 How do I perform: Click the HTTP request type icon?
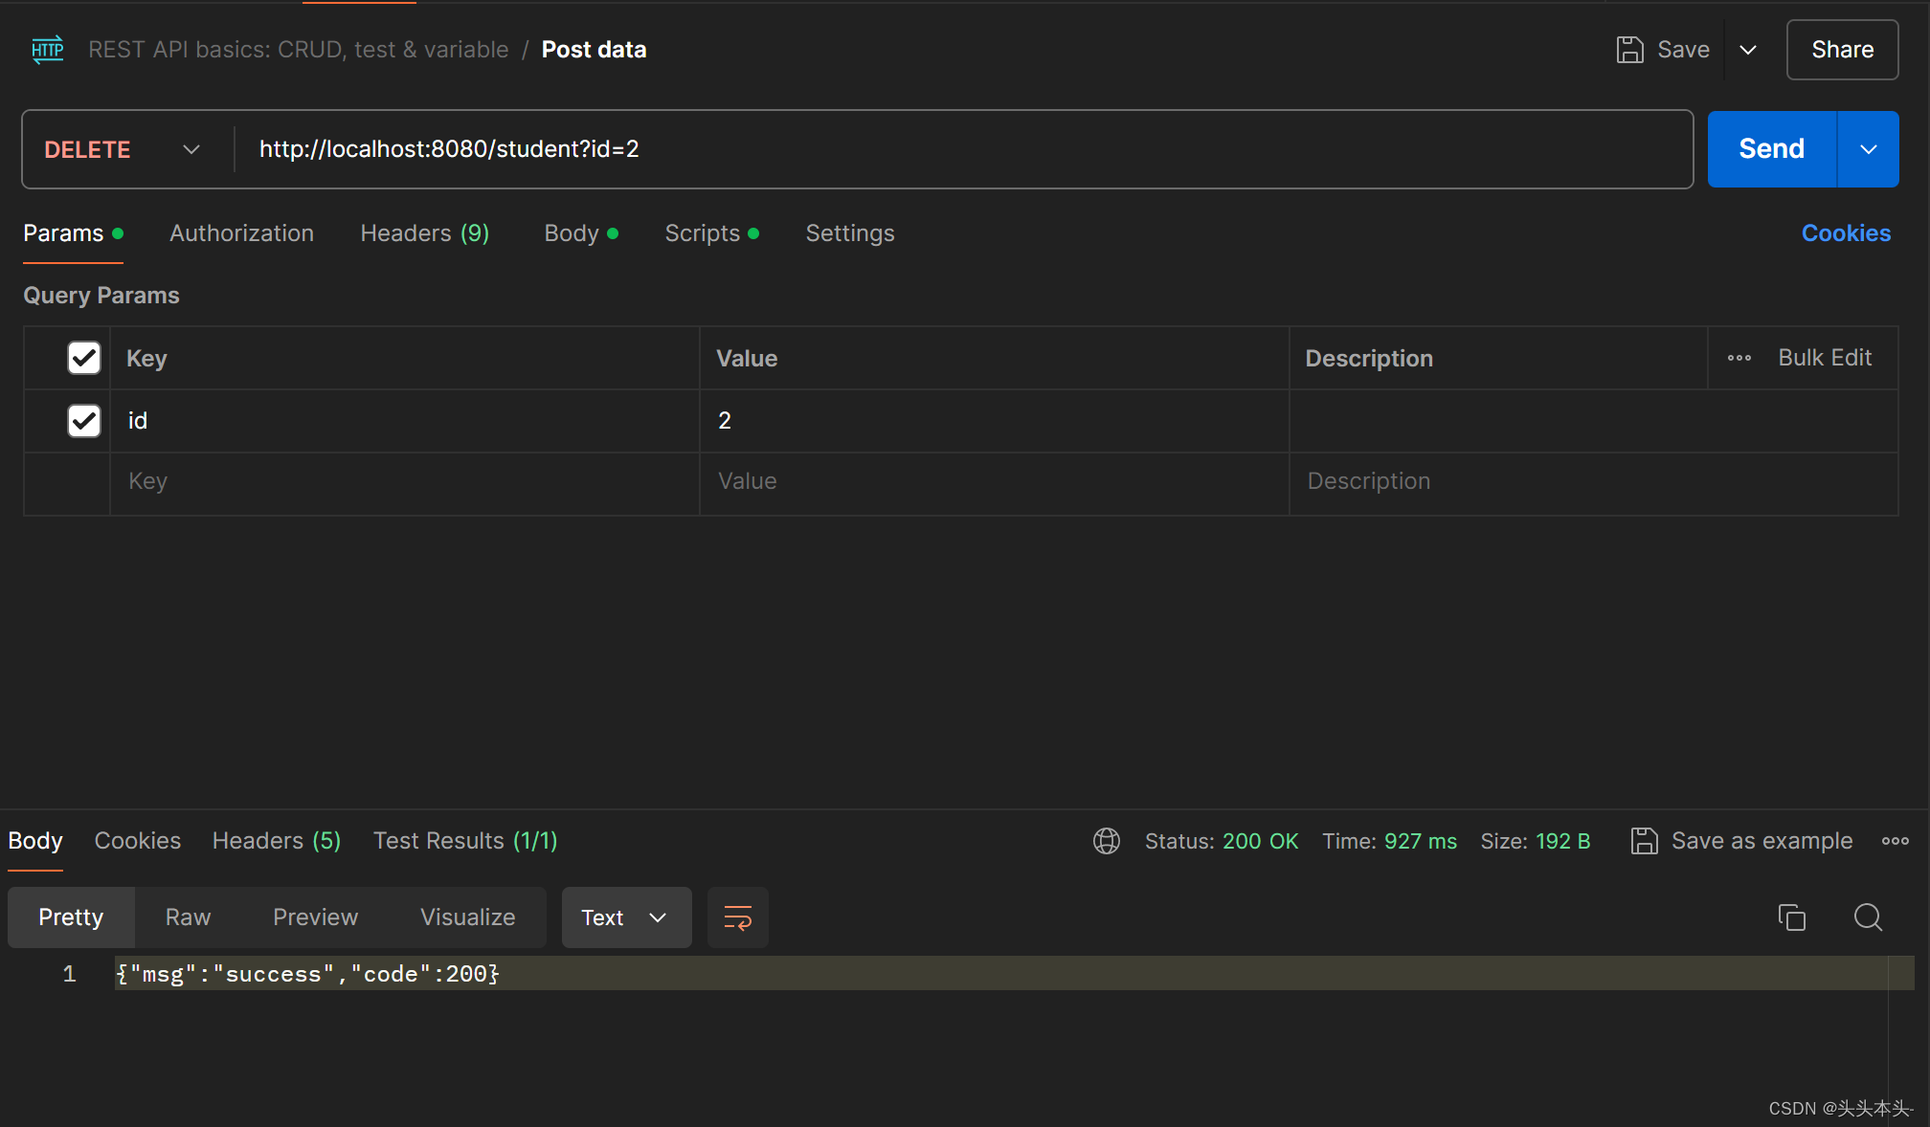tap(47, 50)
